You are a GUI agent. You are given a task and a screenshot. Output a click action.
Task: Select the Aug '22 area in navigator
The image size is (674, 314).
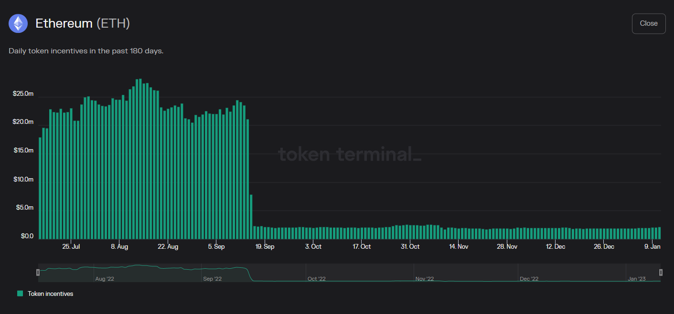click(x=105, y=279)
